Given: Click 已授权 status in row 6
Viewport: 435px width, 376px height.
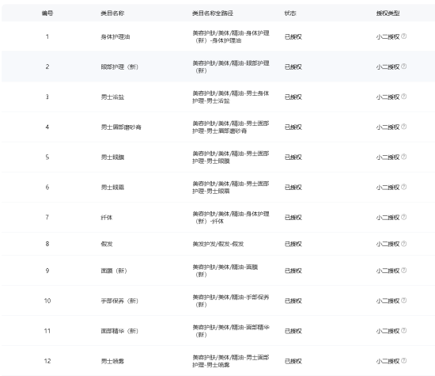Looking at the screenshot, I should [x=293, y=187].
